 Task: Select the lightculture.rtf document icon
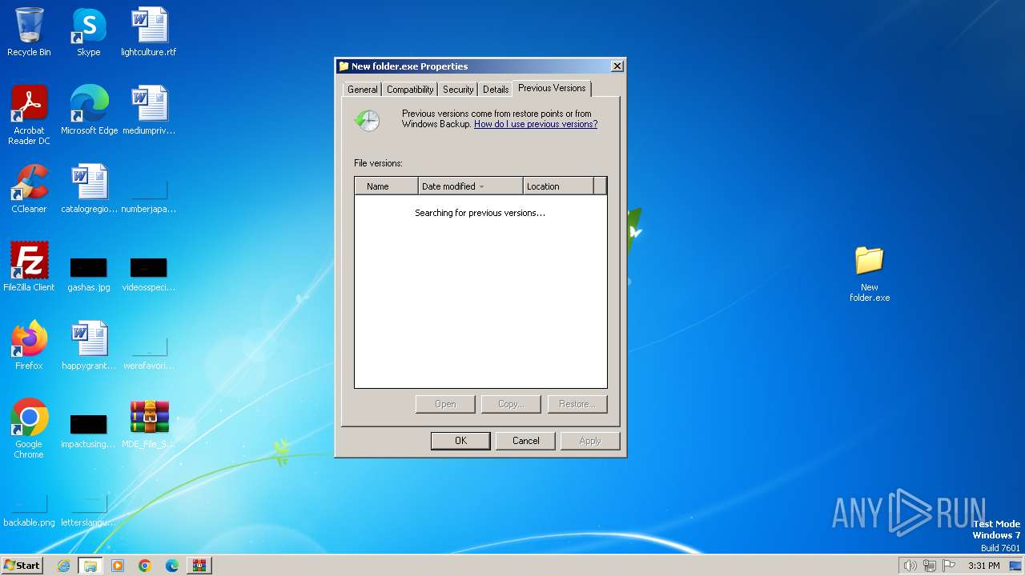(x=148, y=33)
